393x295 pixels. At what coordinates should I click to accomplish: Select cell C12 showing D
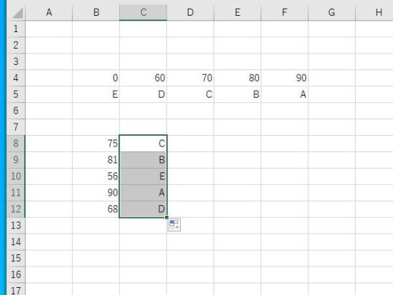tap(143, 209)
